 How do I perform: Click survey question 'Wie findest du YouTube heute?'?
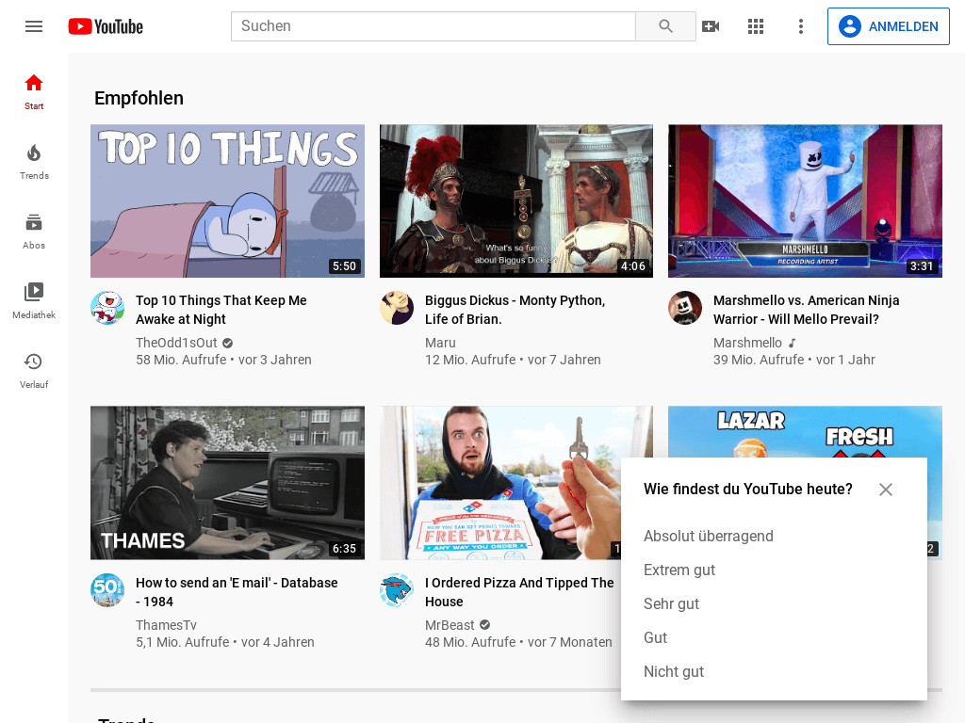click(747, 489)
